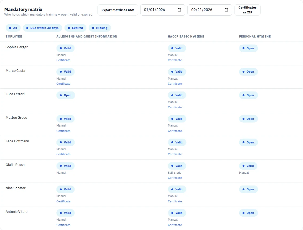Open Sophie Berger's allergens Certificate link
Image resolution: width=303 pixels, height=230 pixels.
[x=63, y=60]
